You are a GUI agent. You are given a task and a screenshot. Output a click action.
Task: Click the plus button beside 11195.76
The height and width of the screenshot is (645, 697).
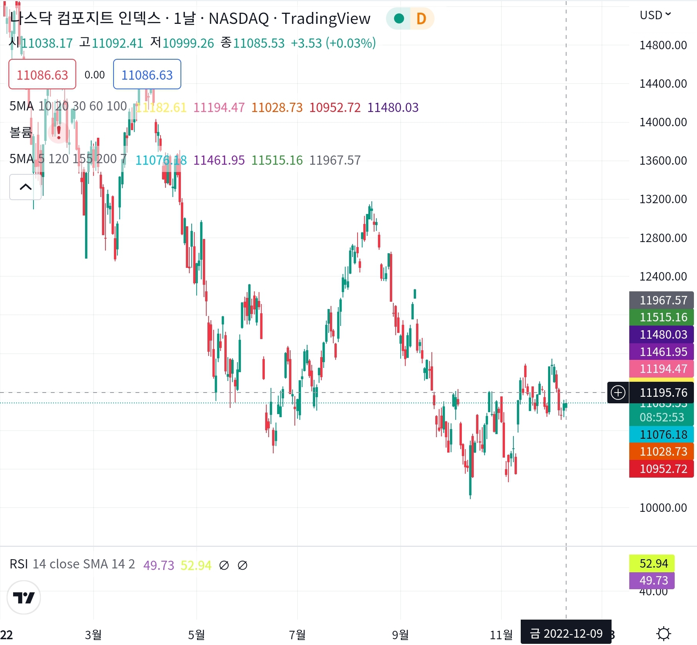[618, 393]
